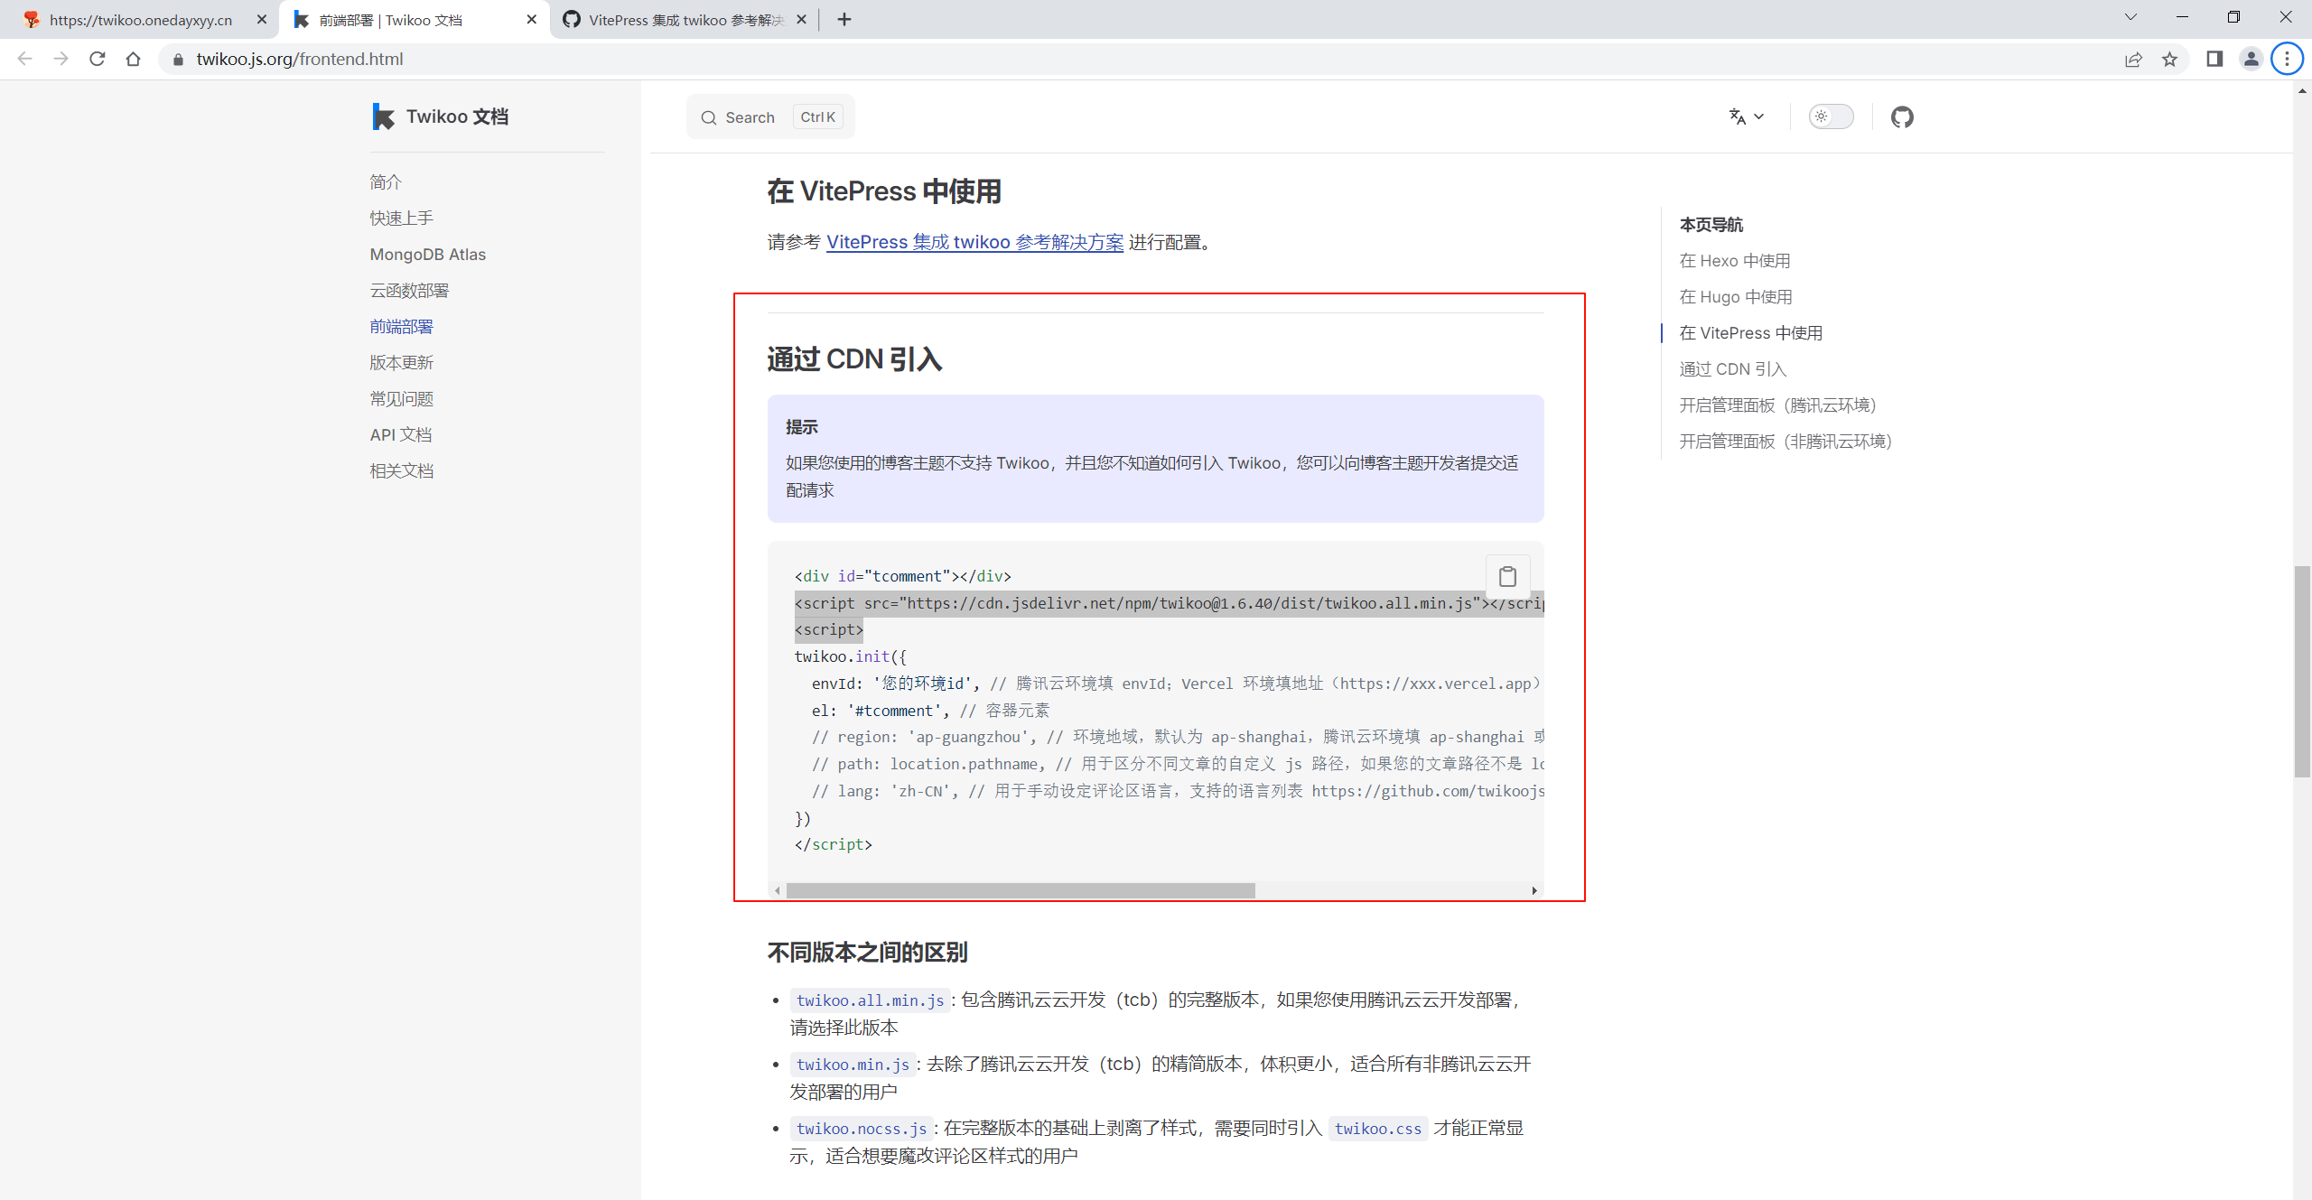The image size is (2312, 1200).
Task: Click the 在 VitePress 中使用 main heading
Action: (883, 191)
